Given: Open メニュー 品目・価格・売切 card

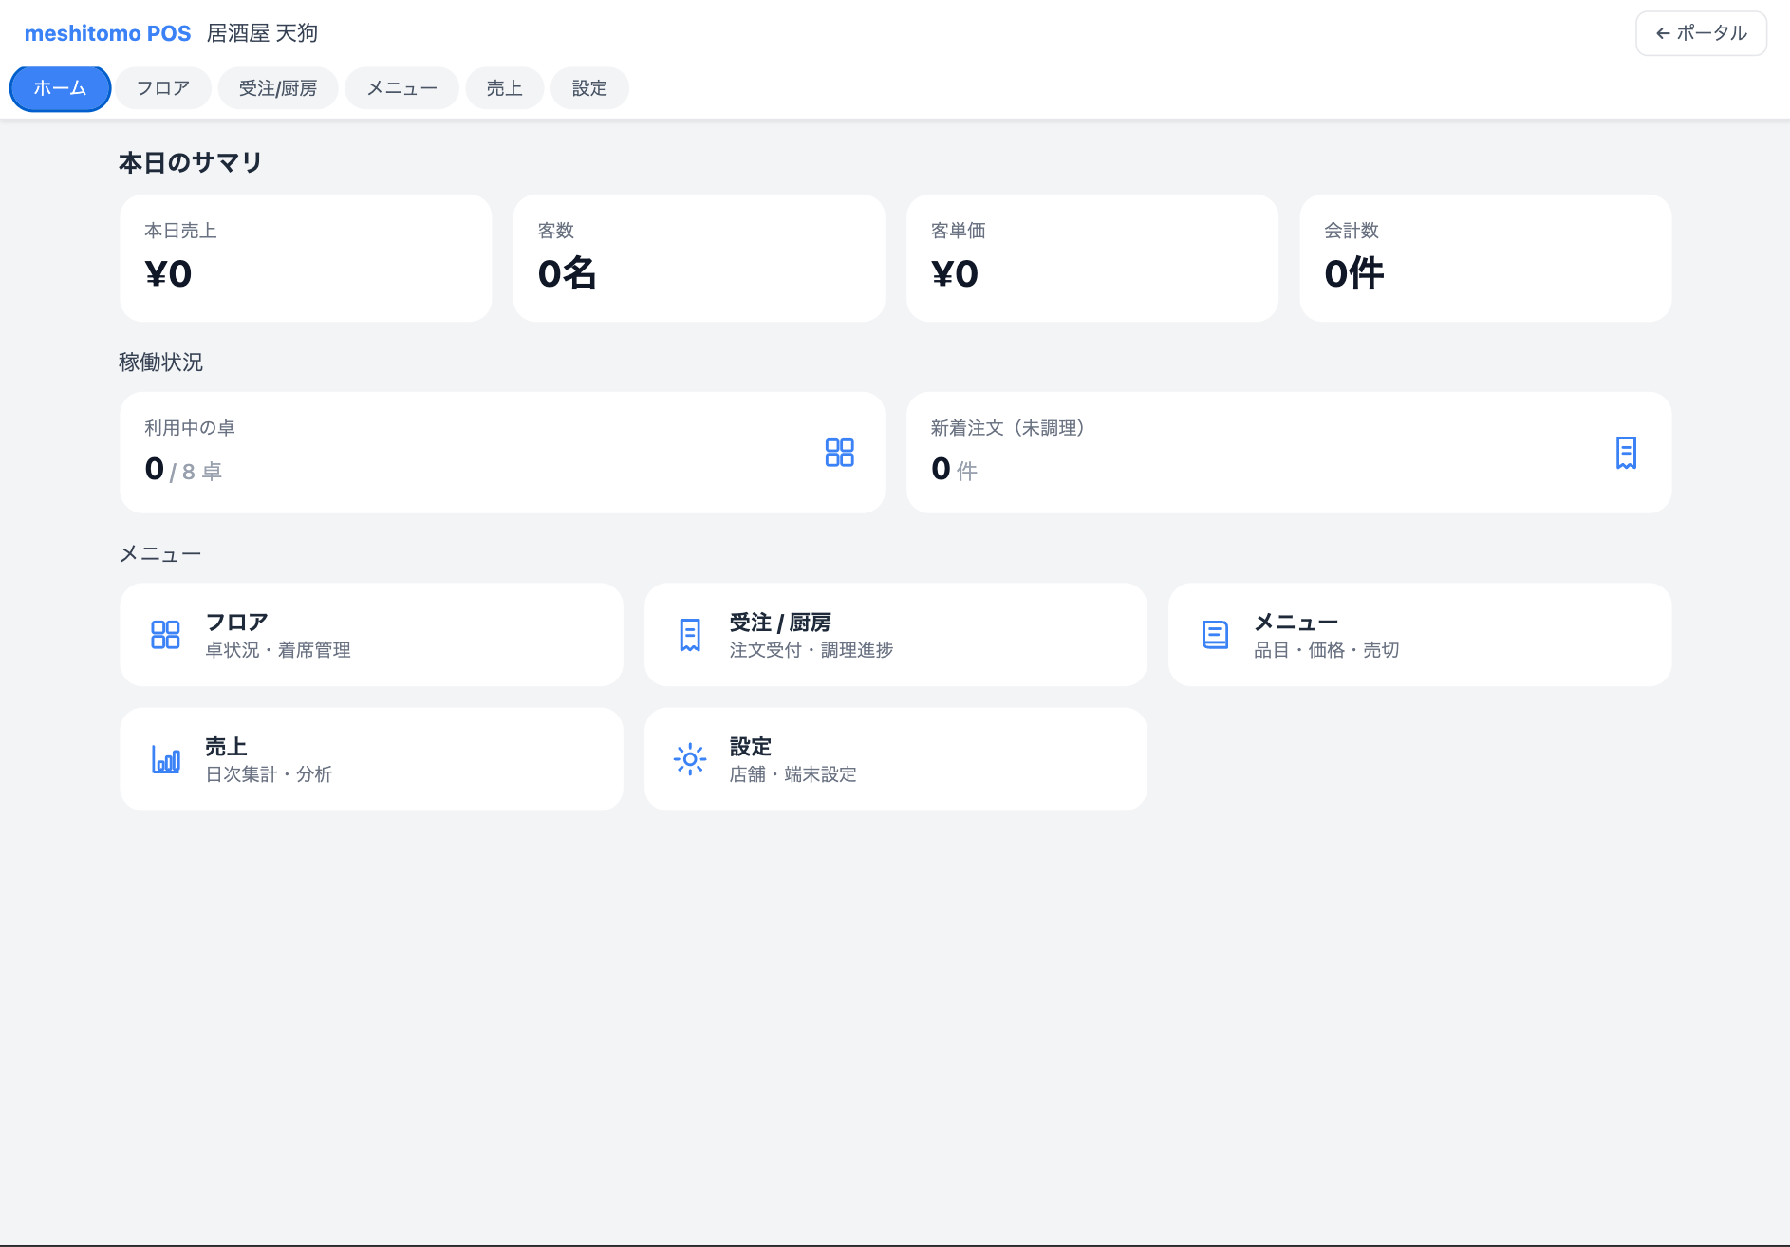Looking at the screenshot, I should (1420, 635).
